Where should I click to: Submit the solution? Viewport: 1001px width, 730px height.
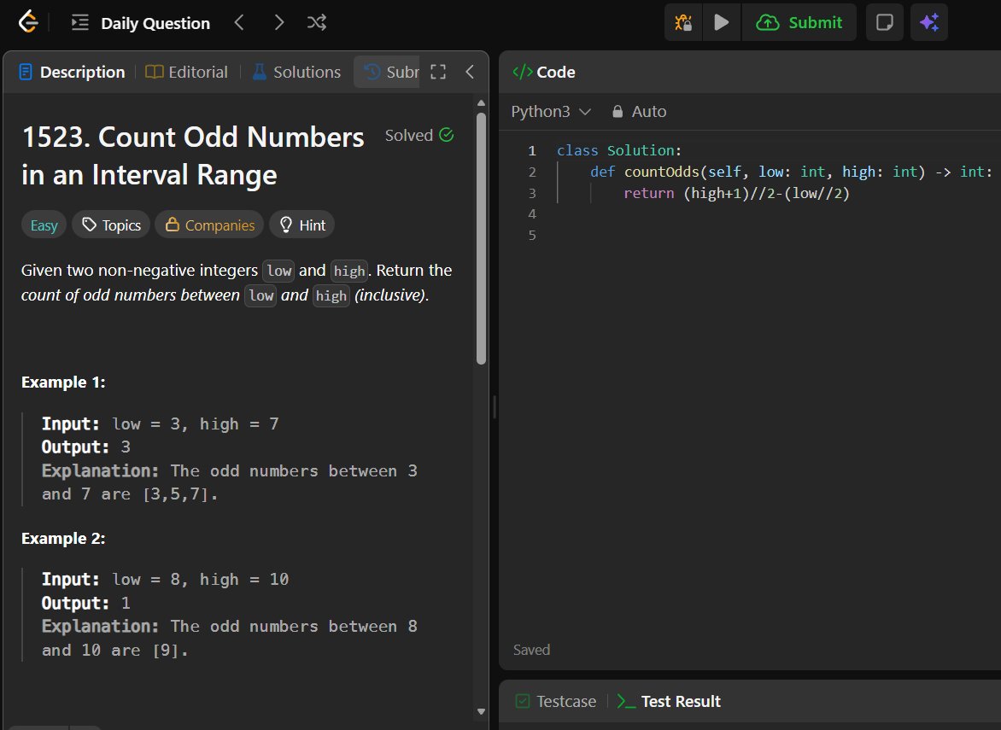coord(799,23)
